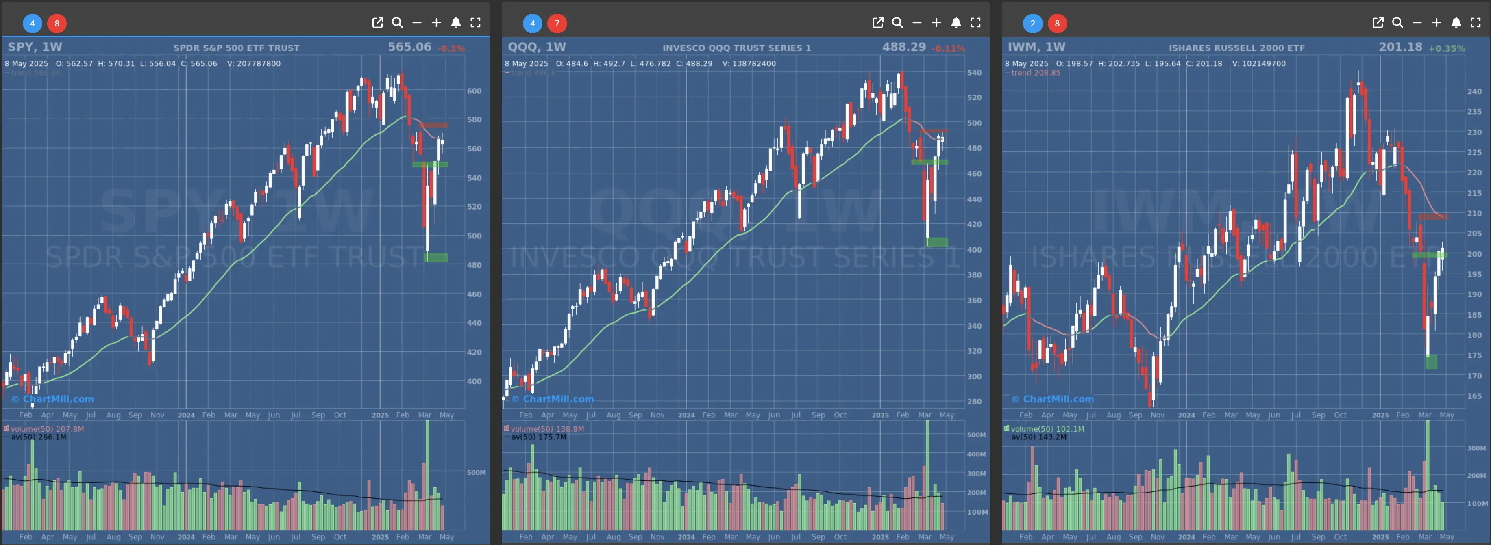Viewport: 1491px width, 545px height.
Task: Click the SPY, 1W symbol label
Action: 35,47
